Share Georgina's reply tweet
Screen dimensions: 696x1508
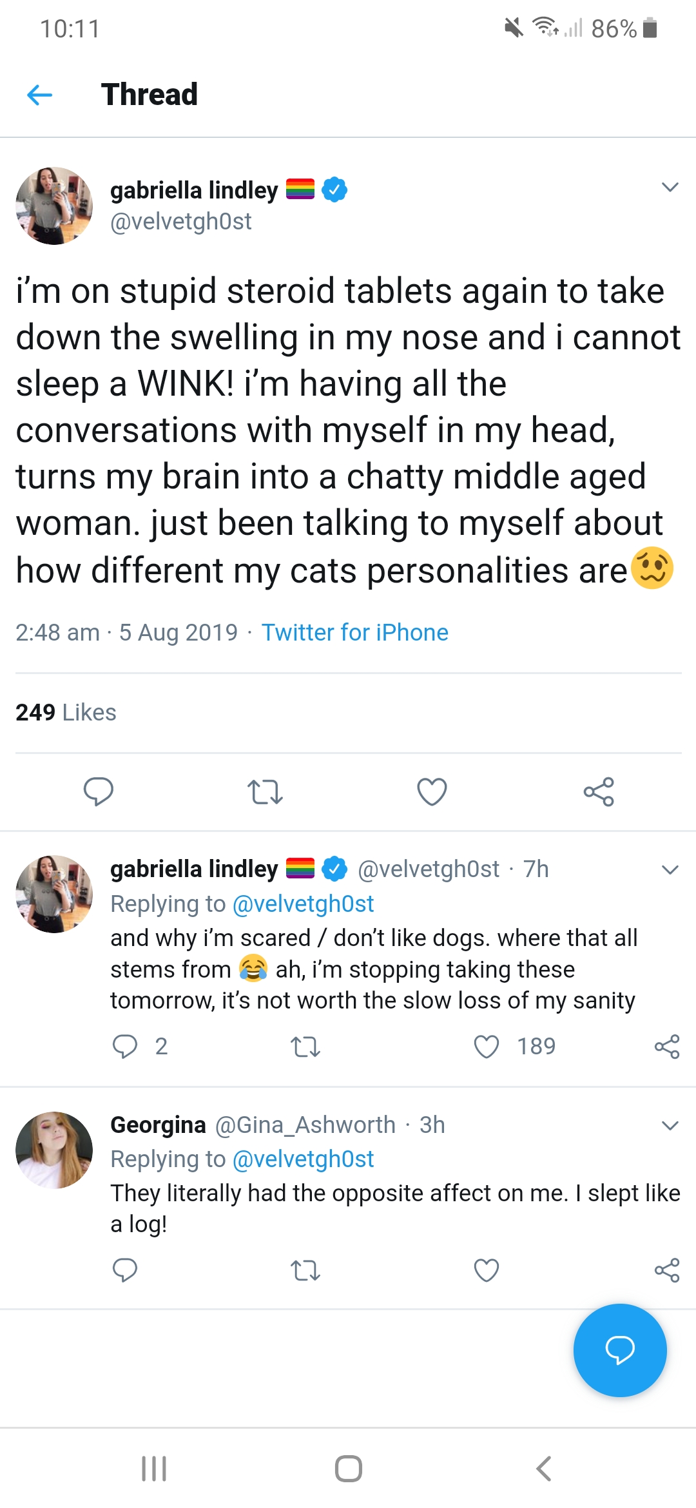(x=667, y=1270)
